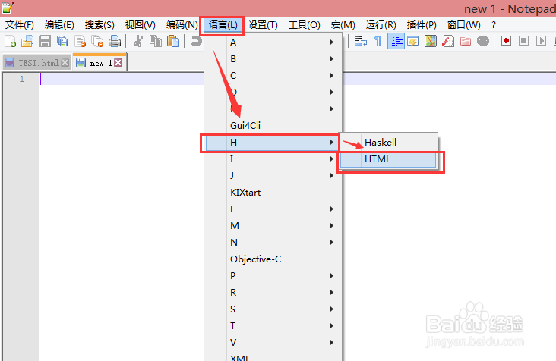Expand the T language submenu
This screenshot has width=556, height=361.
click(x=273, y=325)
